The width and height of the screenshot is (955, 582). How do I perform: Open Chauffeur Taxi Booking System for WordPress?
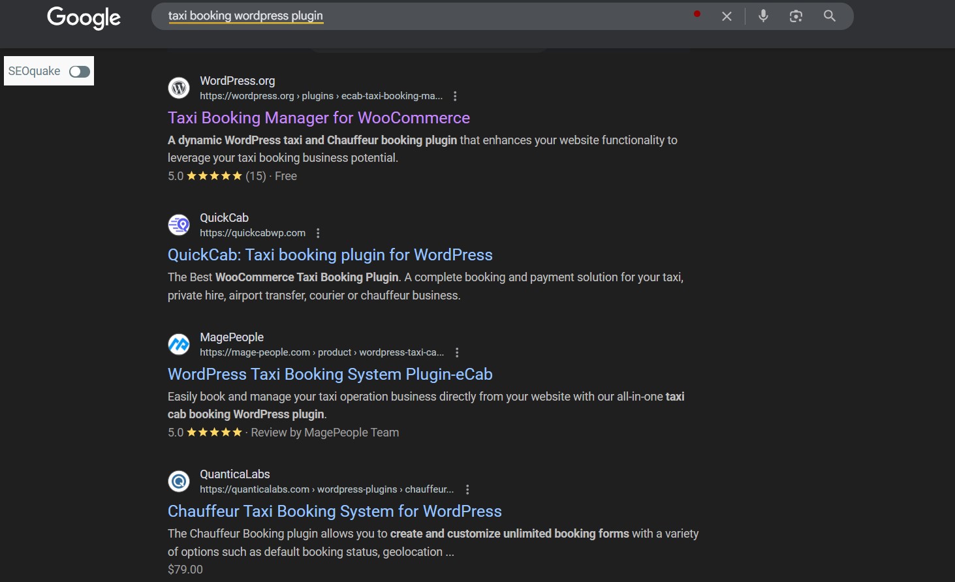pyautogui.click(x=335, y=512)
